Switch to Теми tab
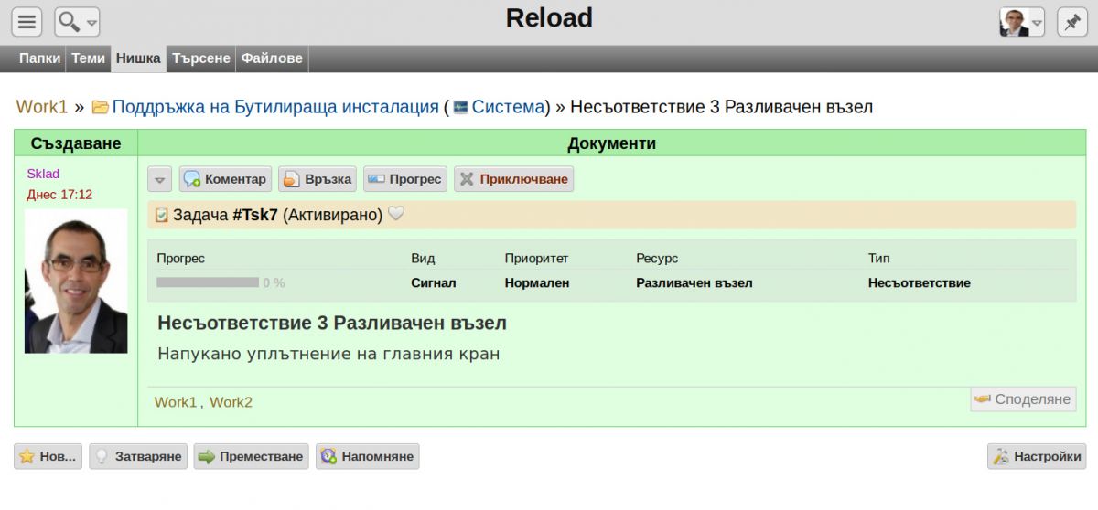The width and height of the screenshot is (1098, 510). [x=89, y=58]
